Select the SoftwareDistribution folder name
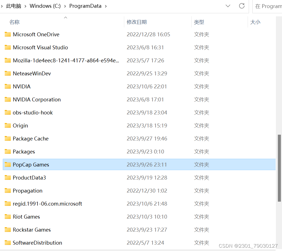282x251 pixels. coord(37,243)
